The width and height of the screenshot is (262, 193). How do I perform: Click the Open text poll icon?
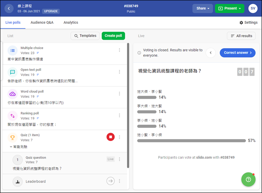(x=12, y=72)
